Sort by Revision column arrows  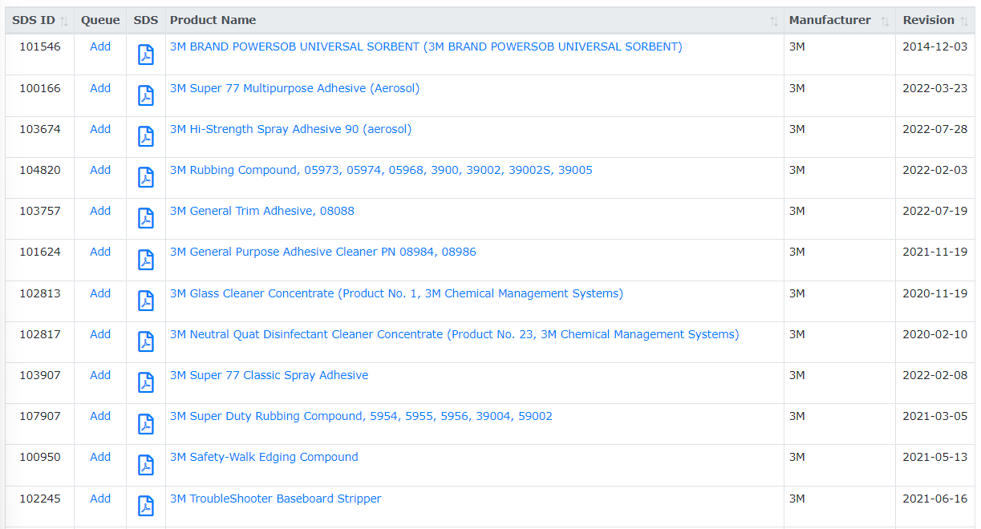tap(964, 21)
